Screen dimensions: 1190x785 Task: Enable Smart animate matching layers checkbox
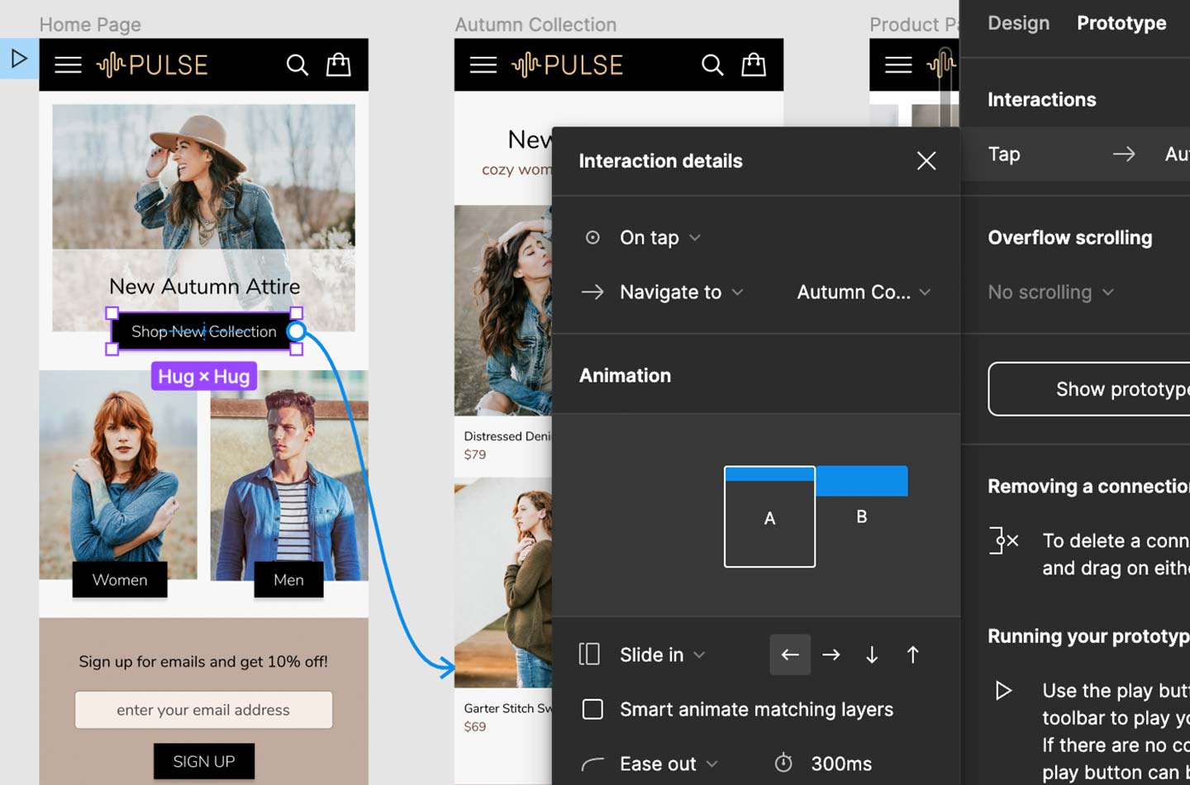pos(593,710)
